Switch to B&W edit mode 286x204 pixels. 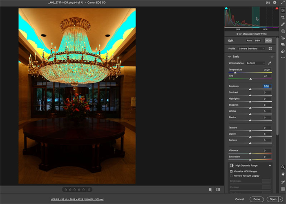[258, 41]
